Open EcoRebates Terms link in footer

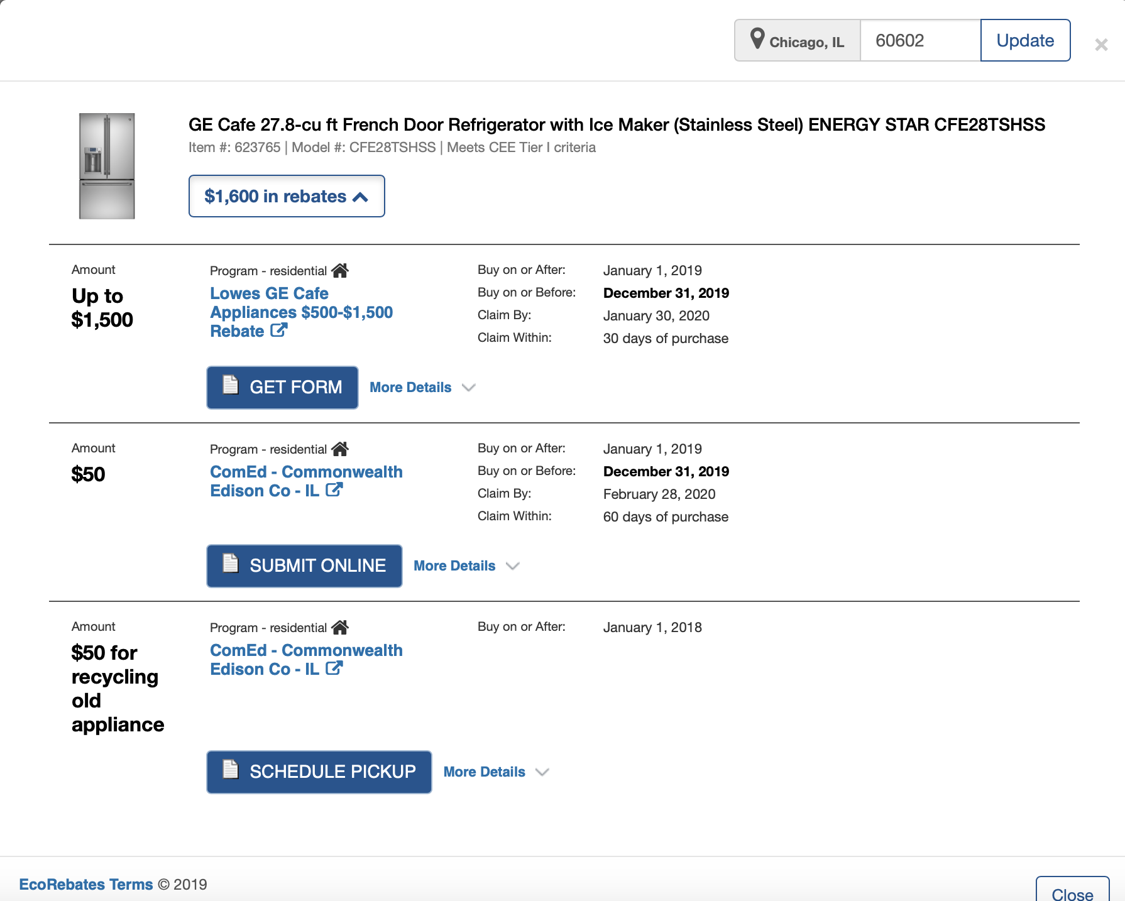[x=86, y=884]
